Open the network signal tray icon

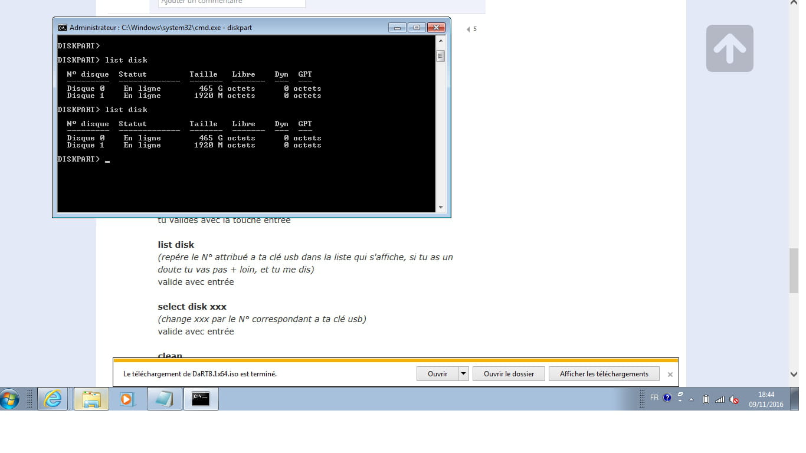coord(719,399)
